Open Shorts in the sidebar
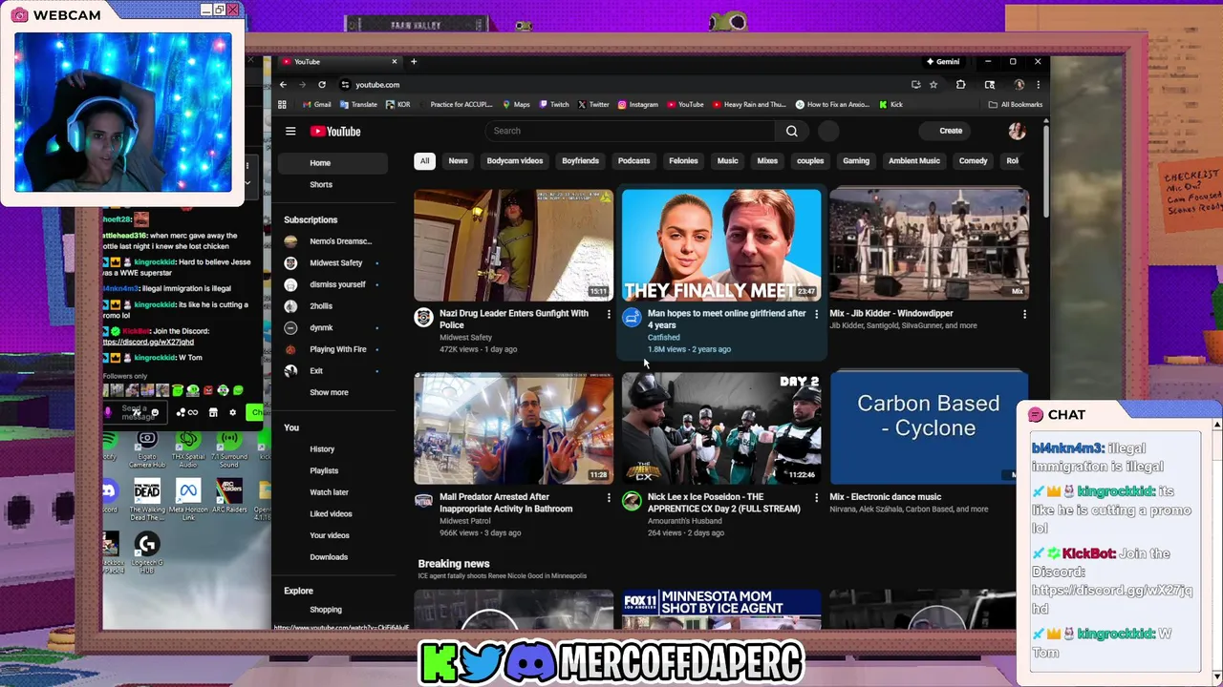Screen dimensions: 1223x687 coord(333,185)
